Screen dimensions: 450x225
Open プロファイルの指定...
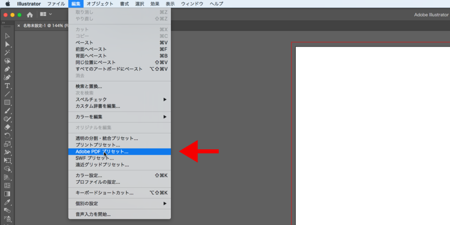pyautogui.click(x=120, y=182)
